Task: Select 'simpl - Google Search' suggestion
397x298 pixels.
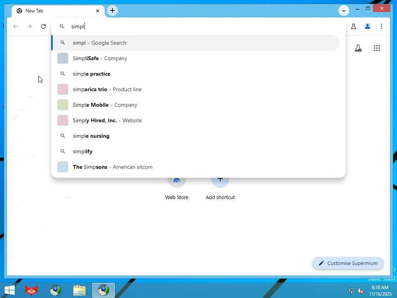Action: 195,43
